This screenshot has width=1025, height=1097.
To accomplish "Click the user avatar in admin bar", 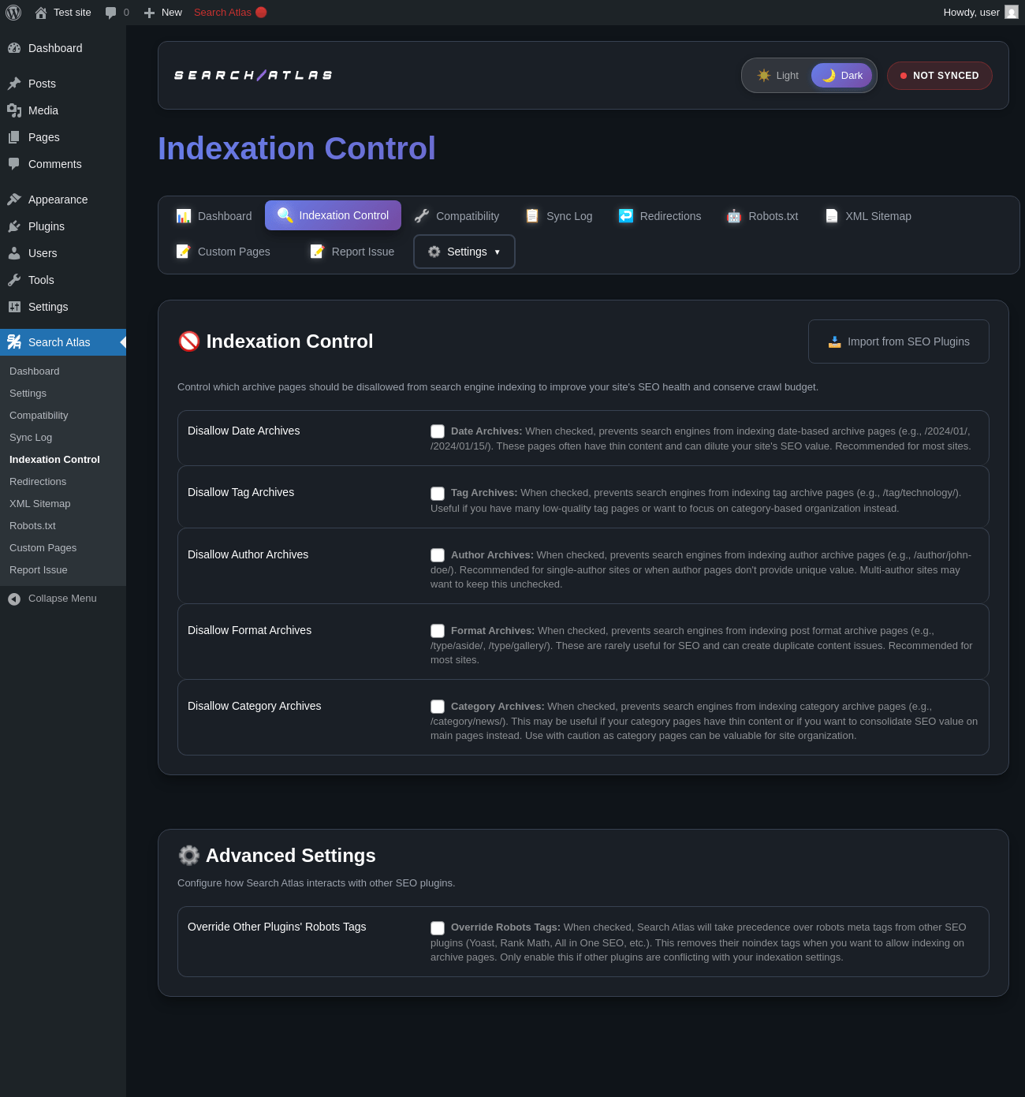I will point(1012,12).
